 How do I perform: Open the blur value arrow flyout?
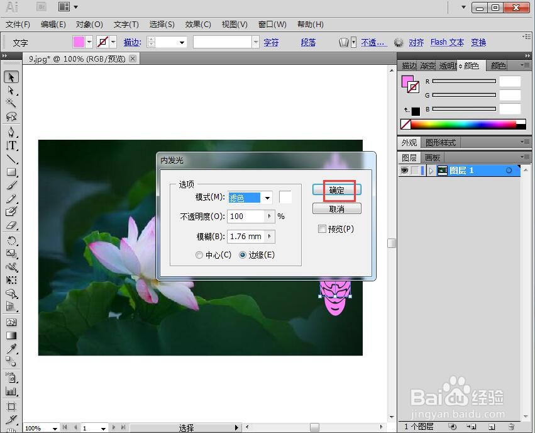(270, 236)
